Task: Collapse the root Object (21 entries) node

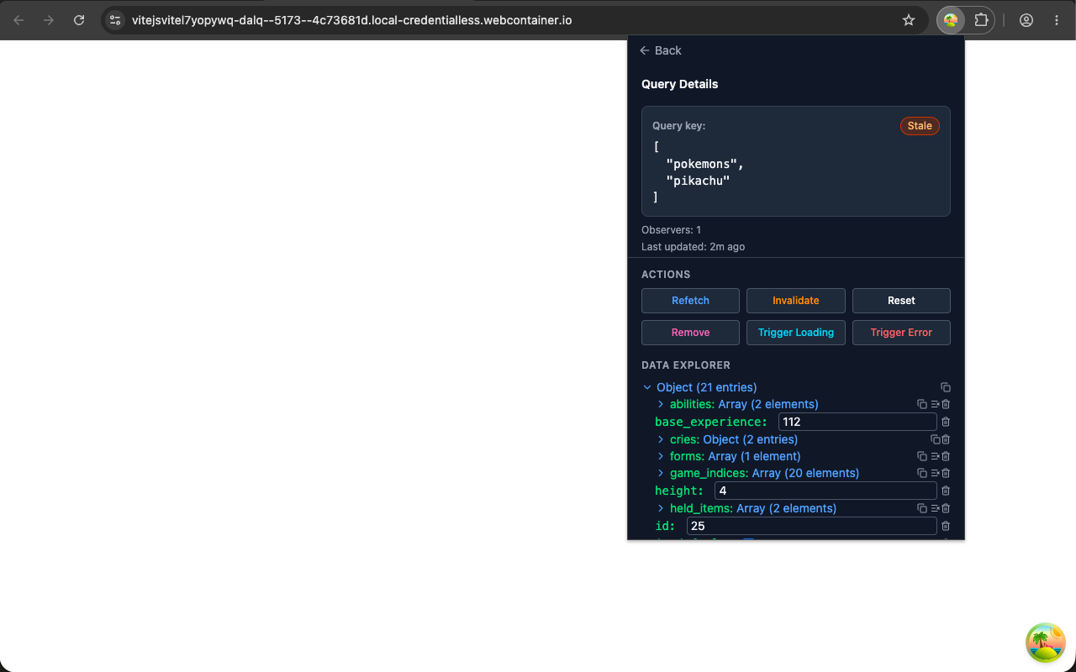Action: click(x=647, y=387)
